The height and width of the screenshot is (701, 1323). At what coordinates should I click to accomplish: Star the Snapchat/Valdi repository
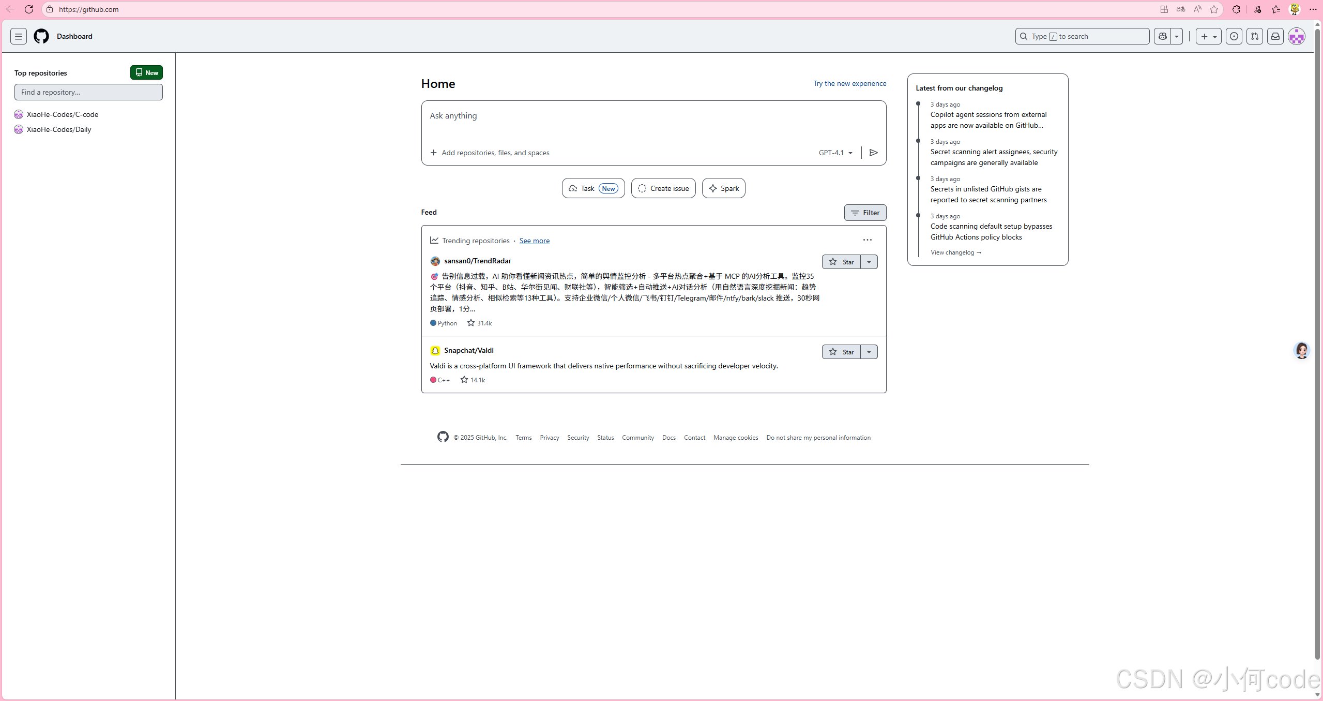point(842,352)
